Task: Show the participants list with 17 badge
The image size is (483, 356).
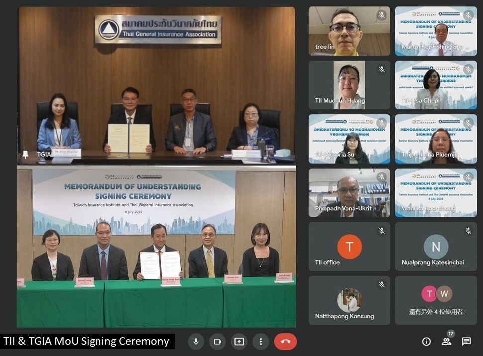Action: [x=447, y=340]
